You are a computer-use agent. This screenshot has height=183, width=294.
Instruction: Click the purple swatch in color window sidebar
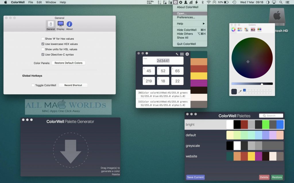coord(199,83)
